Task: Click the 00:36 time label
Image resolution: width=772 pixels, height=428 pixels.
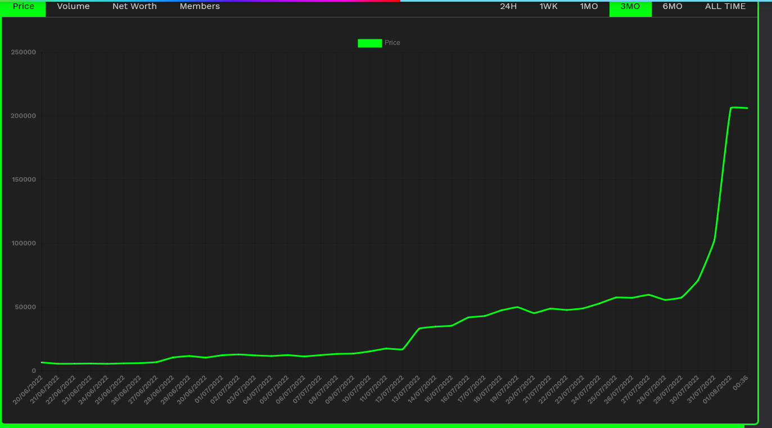Action: (741, 382)
